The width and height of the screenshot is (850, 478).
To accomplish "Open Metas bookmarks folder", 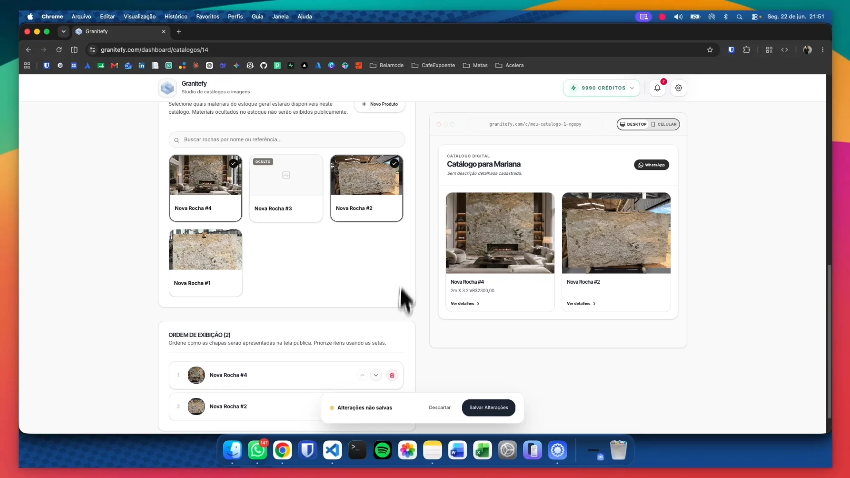I will tap(475, 66).
